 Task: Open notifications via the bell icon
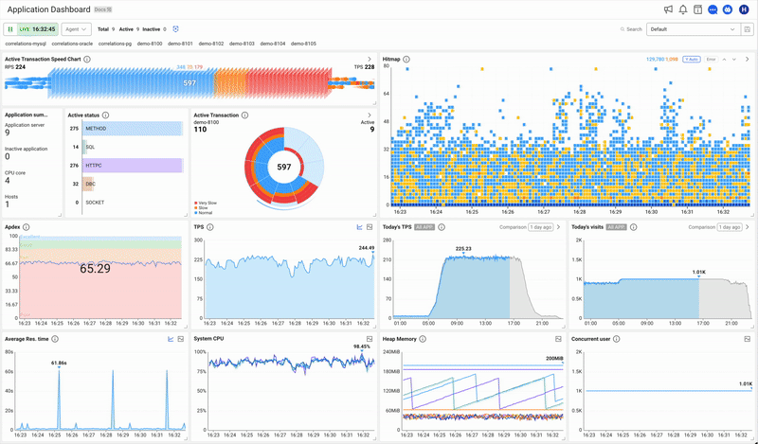682,9
